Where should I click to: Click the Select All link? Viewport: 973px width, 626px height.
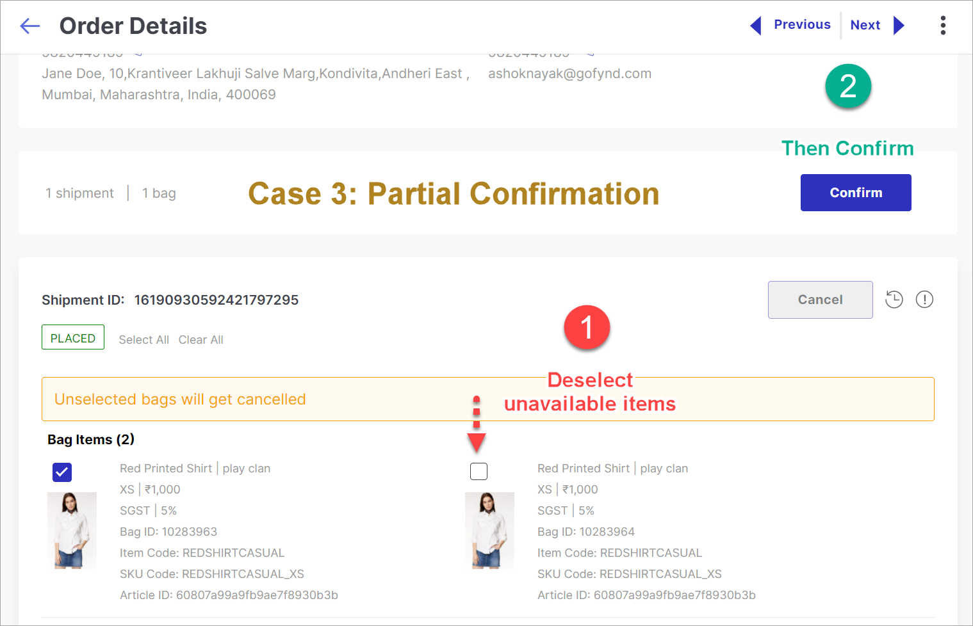point(144,340)
